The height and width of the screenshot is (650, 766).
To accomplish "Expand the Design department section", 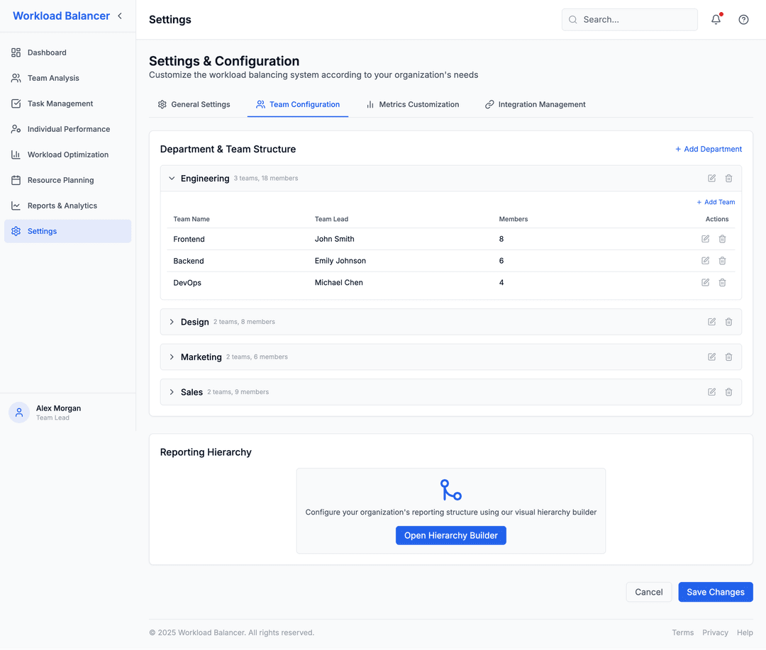I will 172,321.
